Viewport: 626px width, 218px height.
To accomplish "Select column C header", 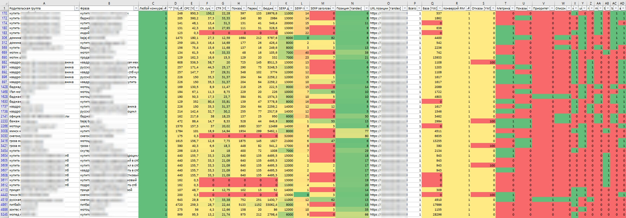I will click(153, 3).
